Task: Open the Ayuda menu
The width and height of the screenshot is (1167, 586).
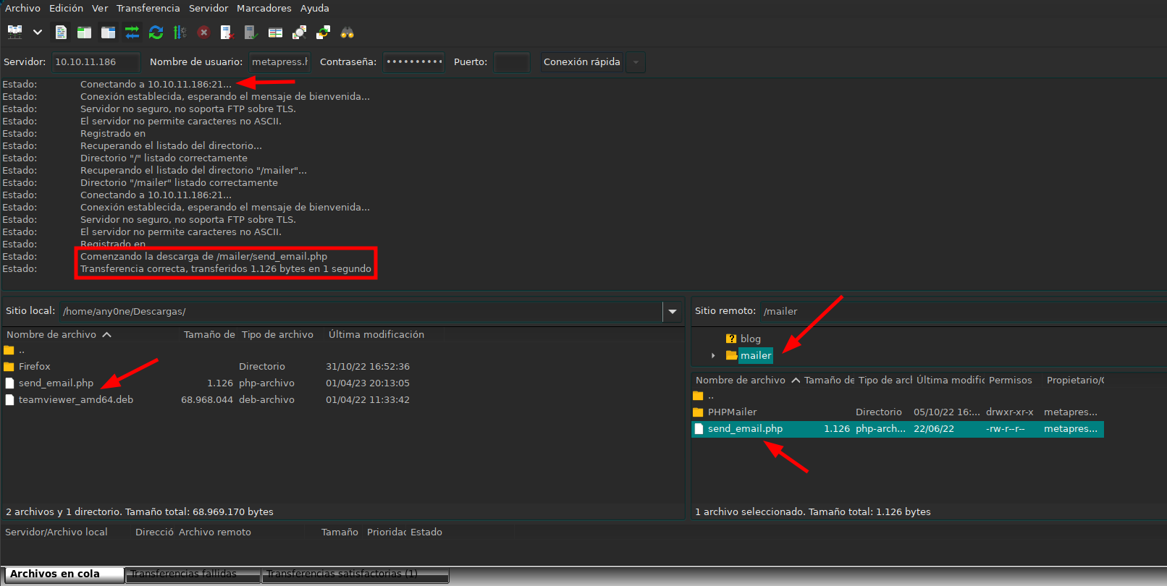Action: pyautogui.click(x=315, y=8)
